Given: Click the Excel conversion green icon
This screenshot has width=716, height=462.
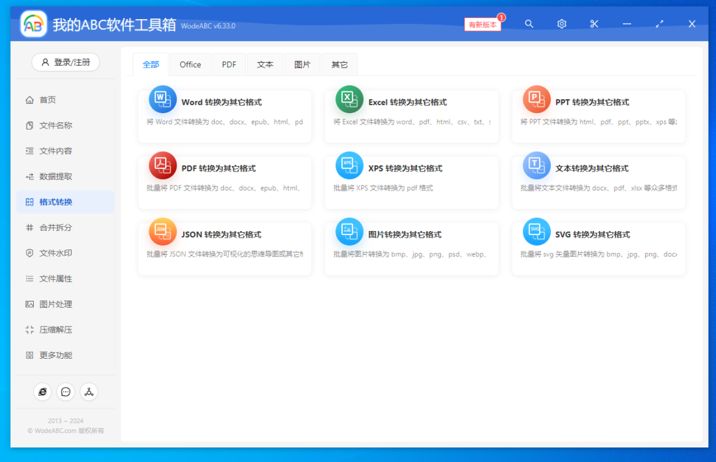Looking at the screenshot, I should point(349,99).
